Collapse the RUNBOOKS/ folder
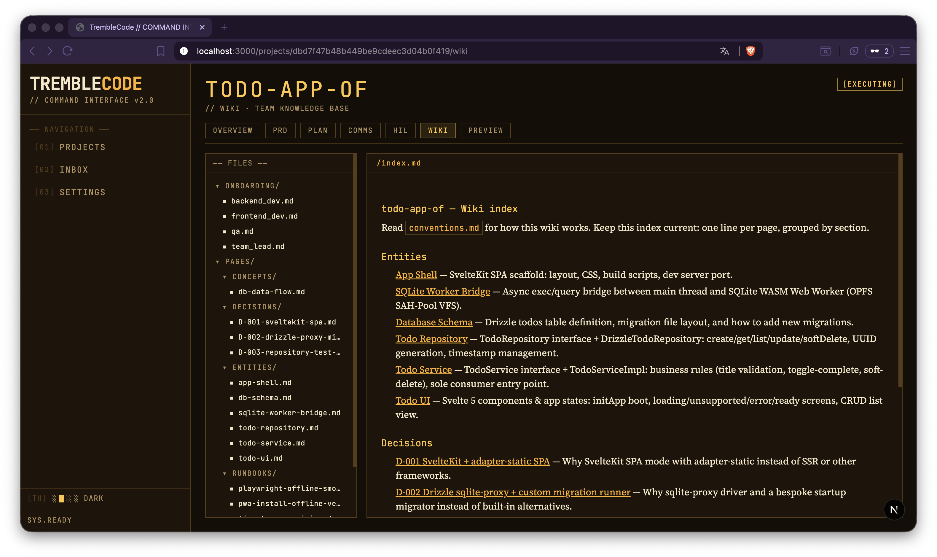The height and width of the screenshot is (557, 937). 250,473
